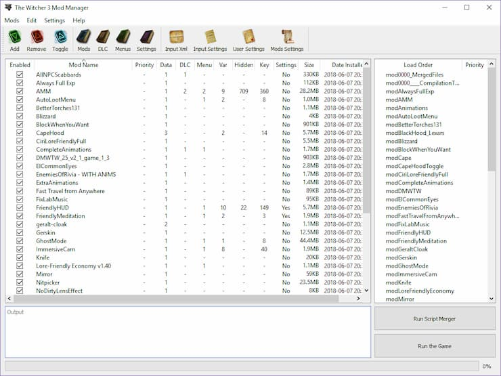Sort by Key column header
Image resolution: width=501 pixels, height=376 pixels.
[264, 65]
